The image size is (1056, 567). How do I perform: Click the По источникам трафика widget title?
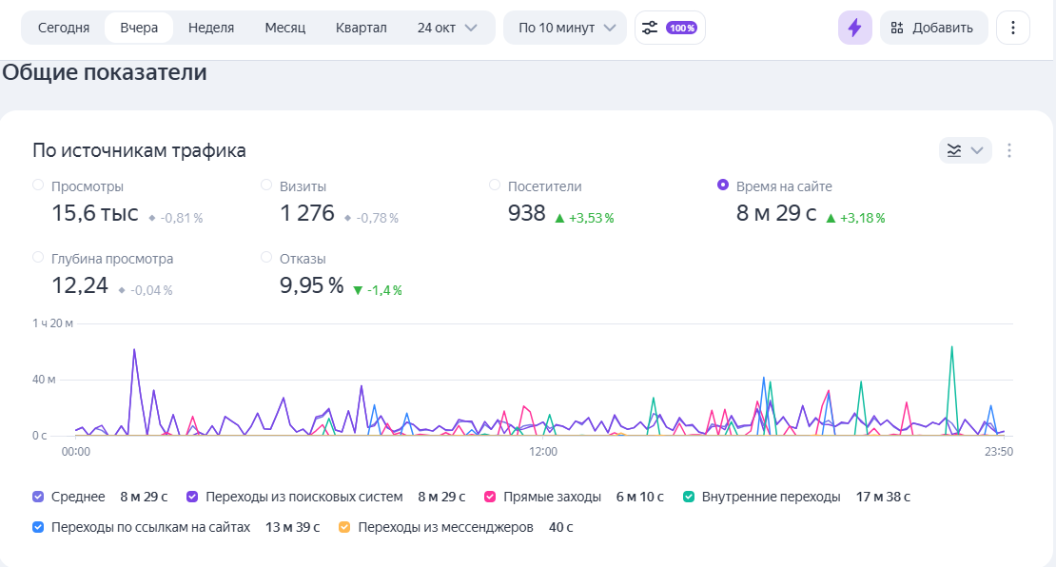coord(139,150)
